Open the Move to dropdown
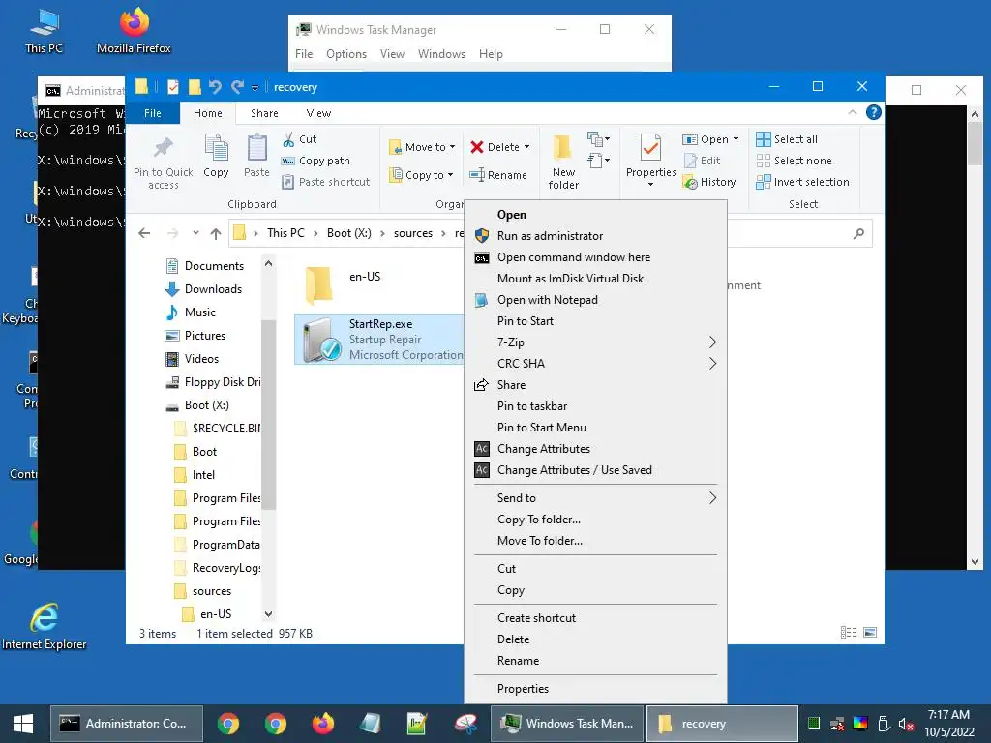 tap(422, 147)
